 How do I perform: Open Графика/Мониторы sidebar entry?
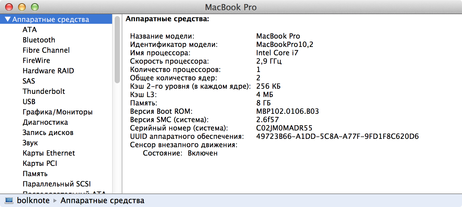[58, 112]
